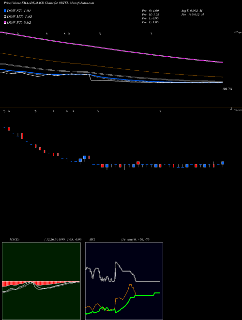
Task: Click the last blue candlestick on the right
Action: click(x=223, y=163)
